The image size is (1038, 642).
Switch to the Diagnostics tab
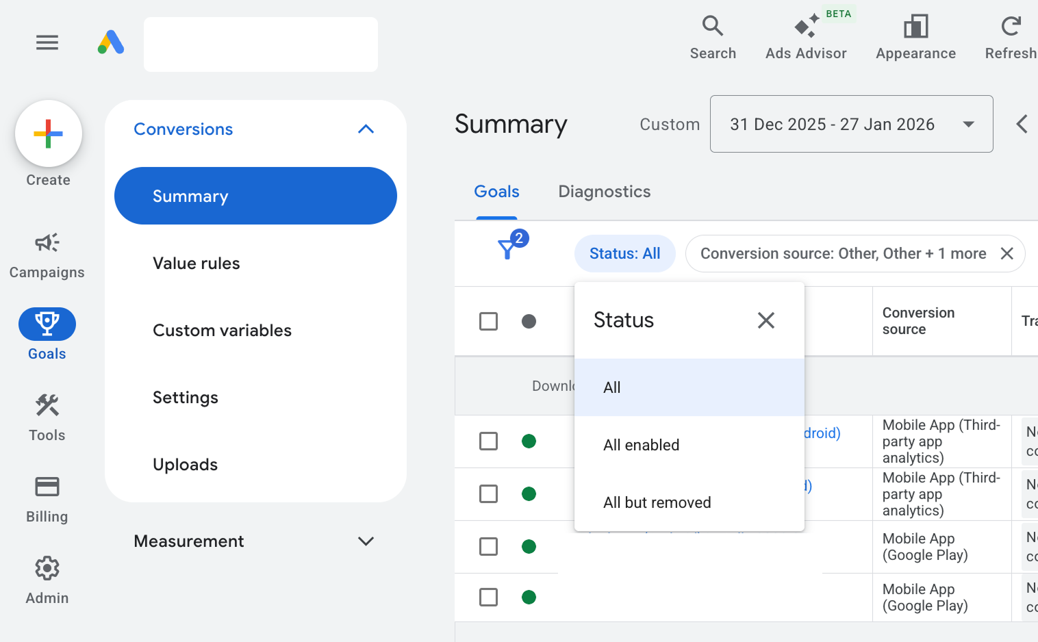(604, 192)
